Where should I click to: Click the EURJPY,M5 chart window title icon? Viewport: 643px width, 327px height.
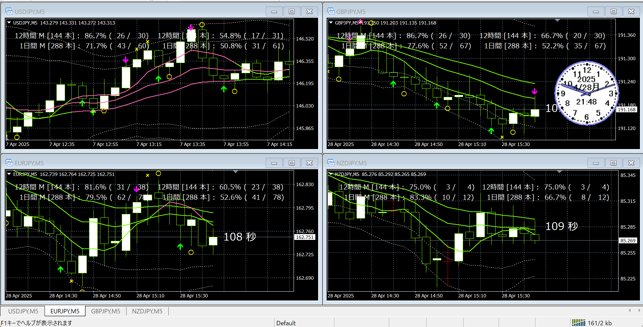[x=9, y=163]
